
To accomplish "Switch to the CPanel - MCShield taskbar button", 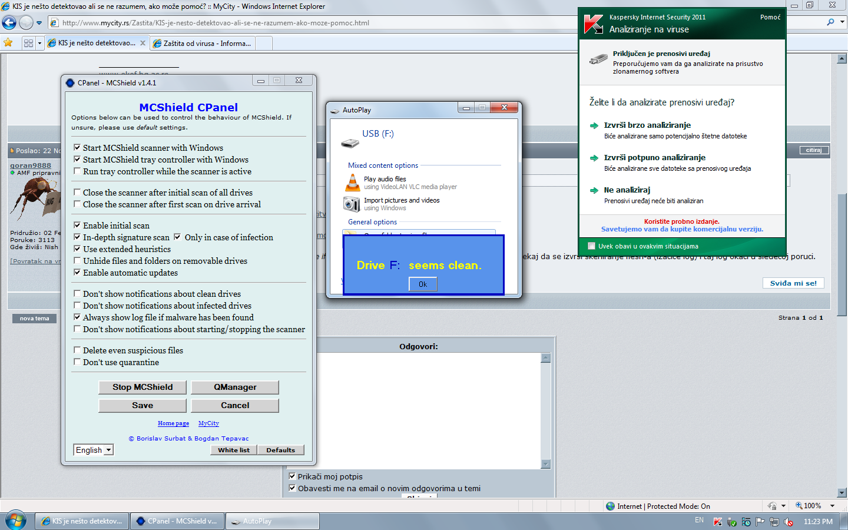I will [177, 521].
